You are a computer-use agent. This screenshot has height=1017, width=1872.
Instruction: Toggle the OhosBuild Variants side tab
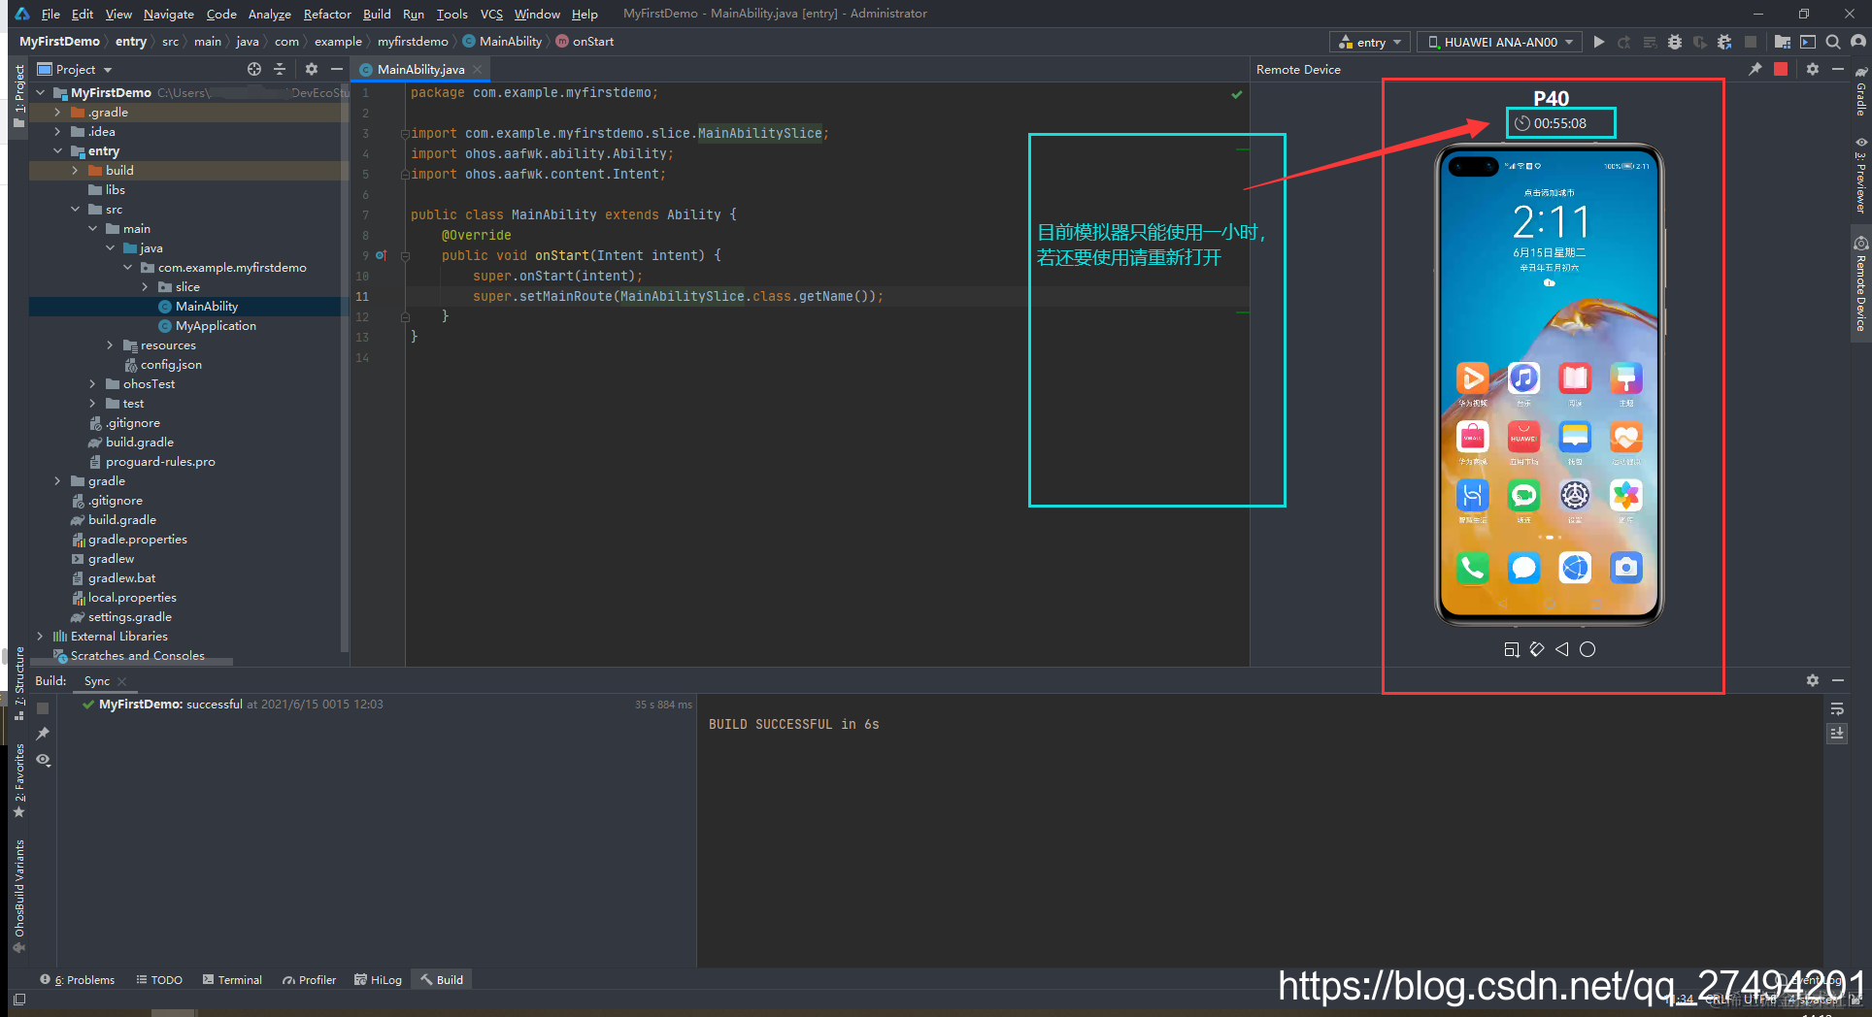(18, 896)
